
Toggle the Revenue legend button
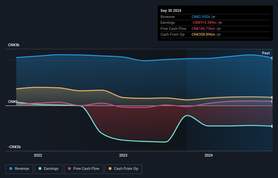(19, 169)
